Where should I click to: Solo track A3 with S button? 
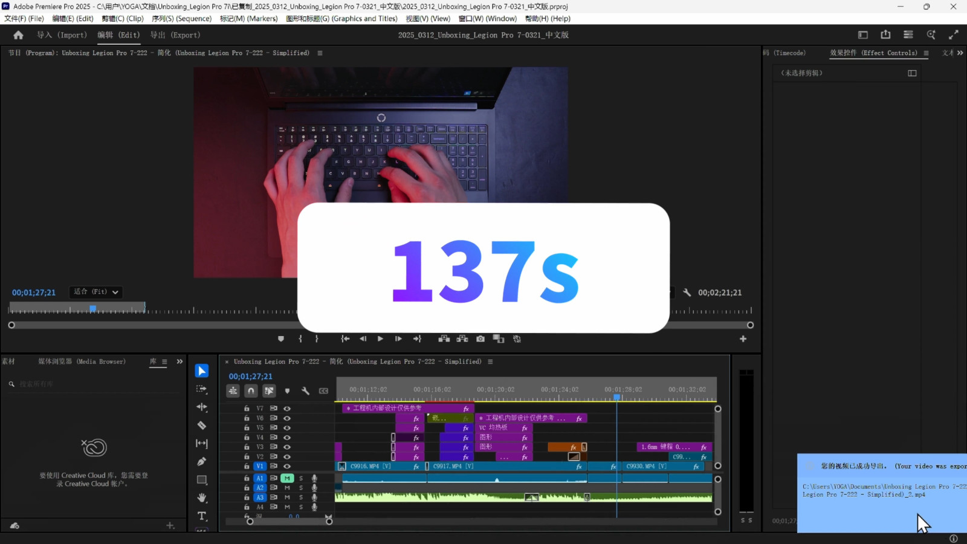tap(301, 497)
